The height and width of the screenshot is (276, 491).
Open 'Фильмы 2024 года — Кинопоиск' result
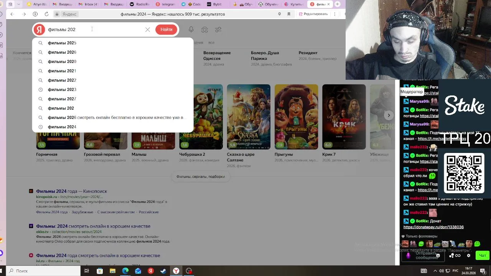pyautogui.click(x=71, y=191)
